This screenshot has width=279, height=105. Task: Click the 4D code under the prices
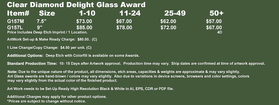[x=220, y=33]
